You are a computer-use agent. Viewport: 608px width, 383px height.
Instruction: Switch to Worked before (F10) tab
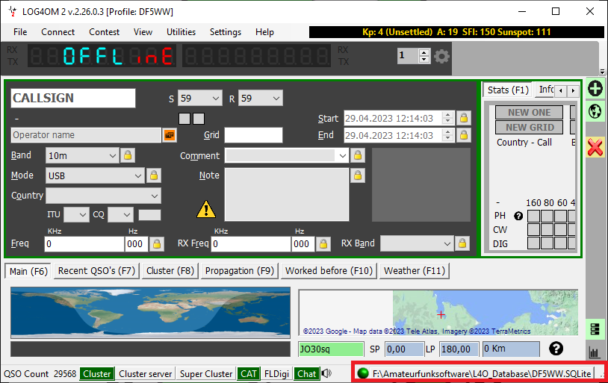tap(329, 270)
